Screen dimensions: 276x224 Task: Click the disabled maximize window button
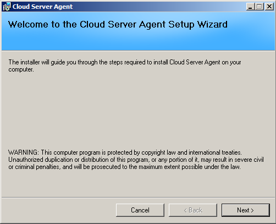coord(260,7)
